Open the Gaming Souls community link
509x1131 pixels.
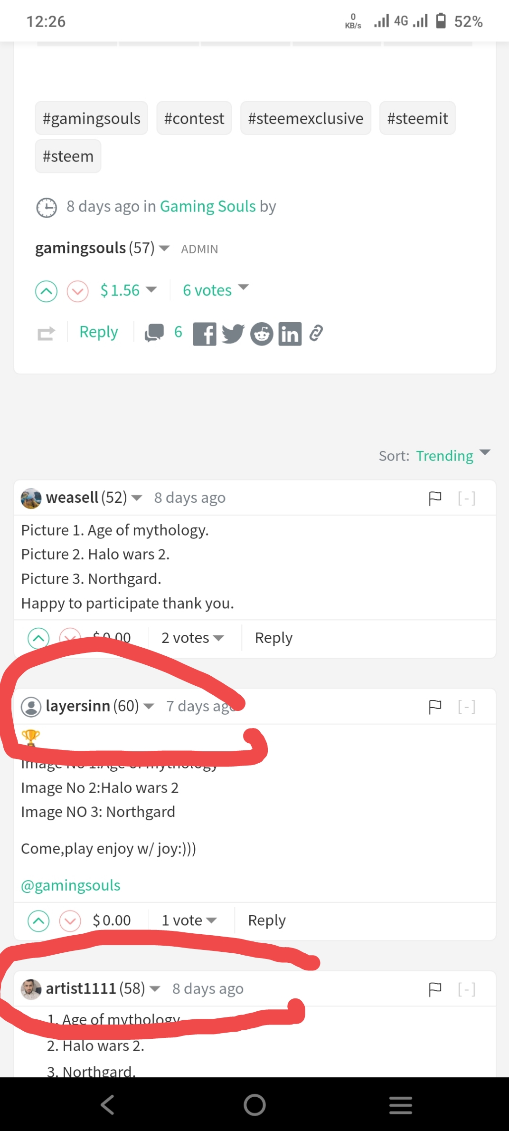tap(208, 206)
